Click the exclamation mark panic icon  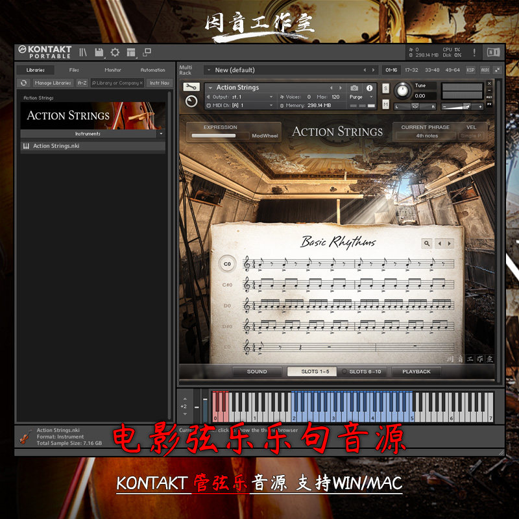coord(474,53)
